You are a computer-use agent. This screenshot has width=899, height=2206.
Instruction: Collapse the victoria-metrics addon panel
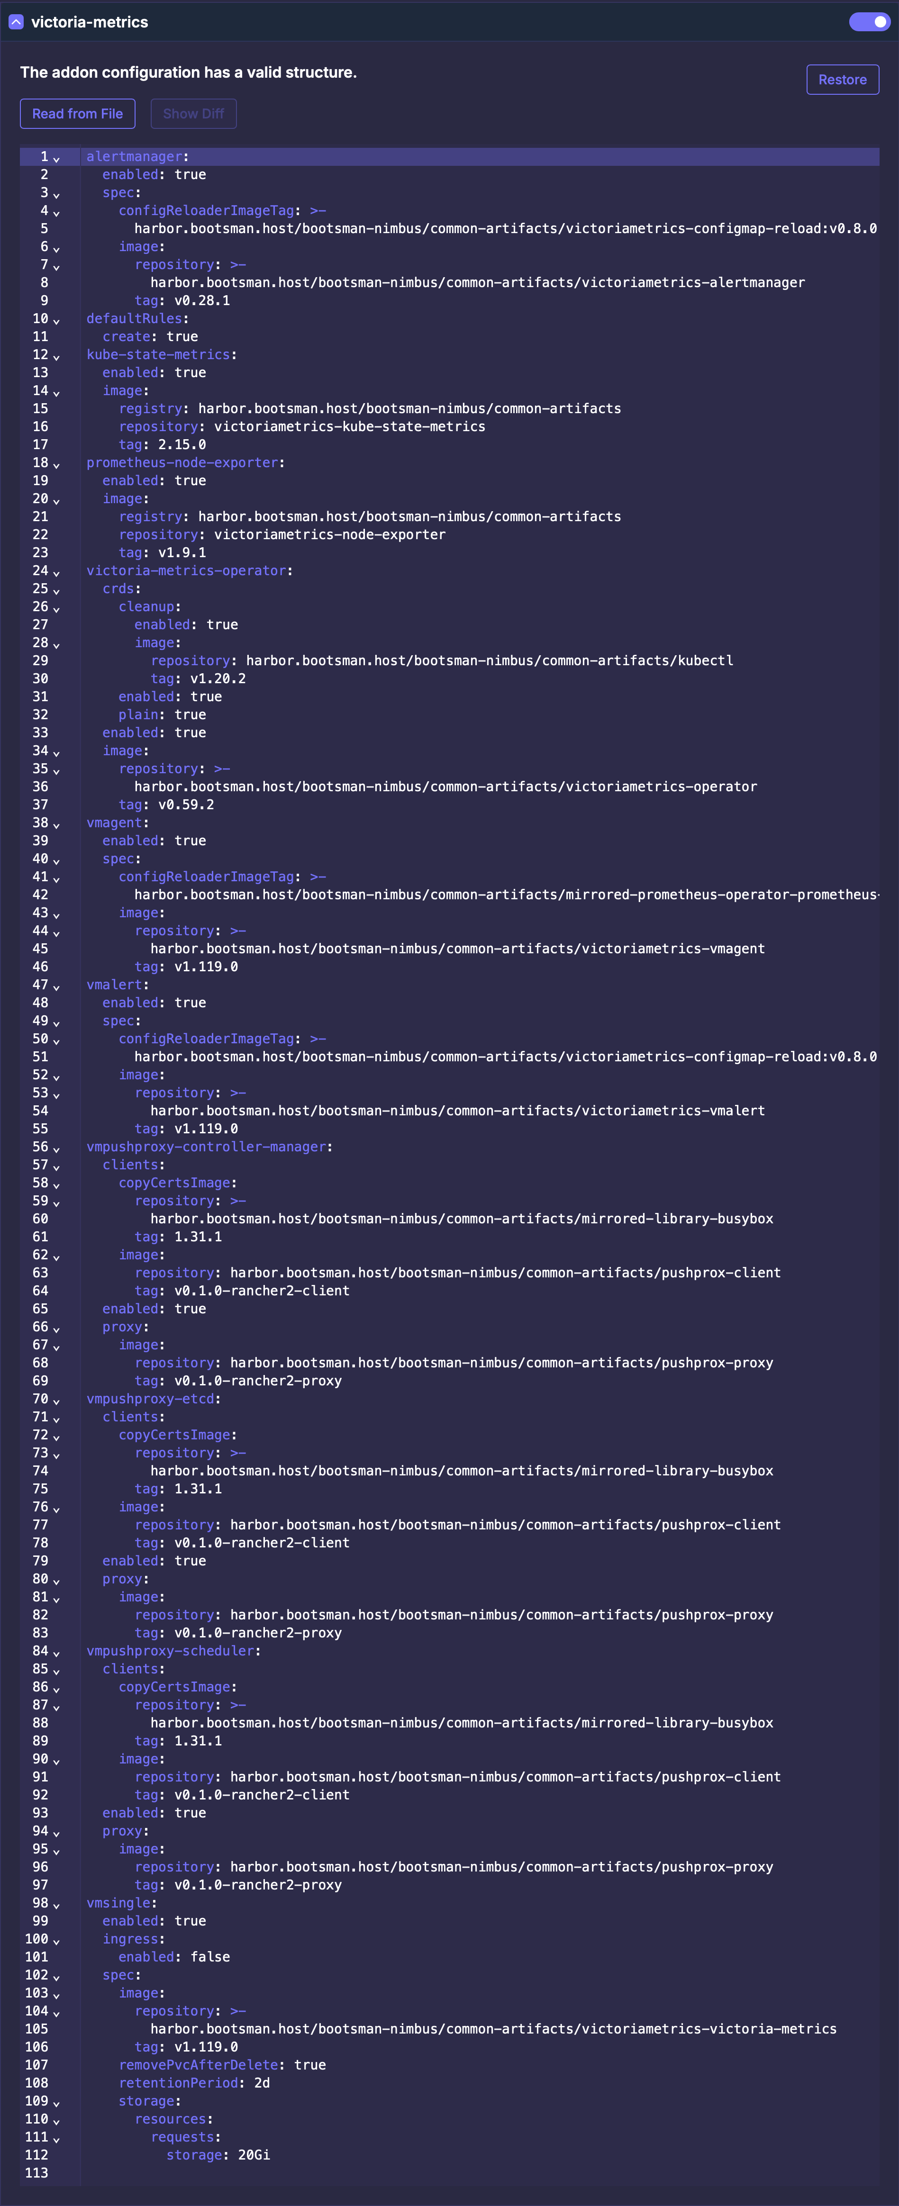click(16, 22)
